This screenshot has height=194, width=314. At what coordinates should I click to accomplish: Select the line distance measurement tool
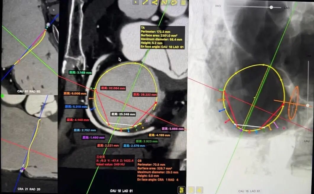coord(145,3)
